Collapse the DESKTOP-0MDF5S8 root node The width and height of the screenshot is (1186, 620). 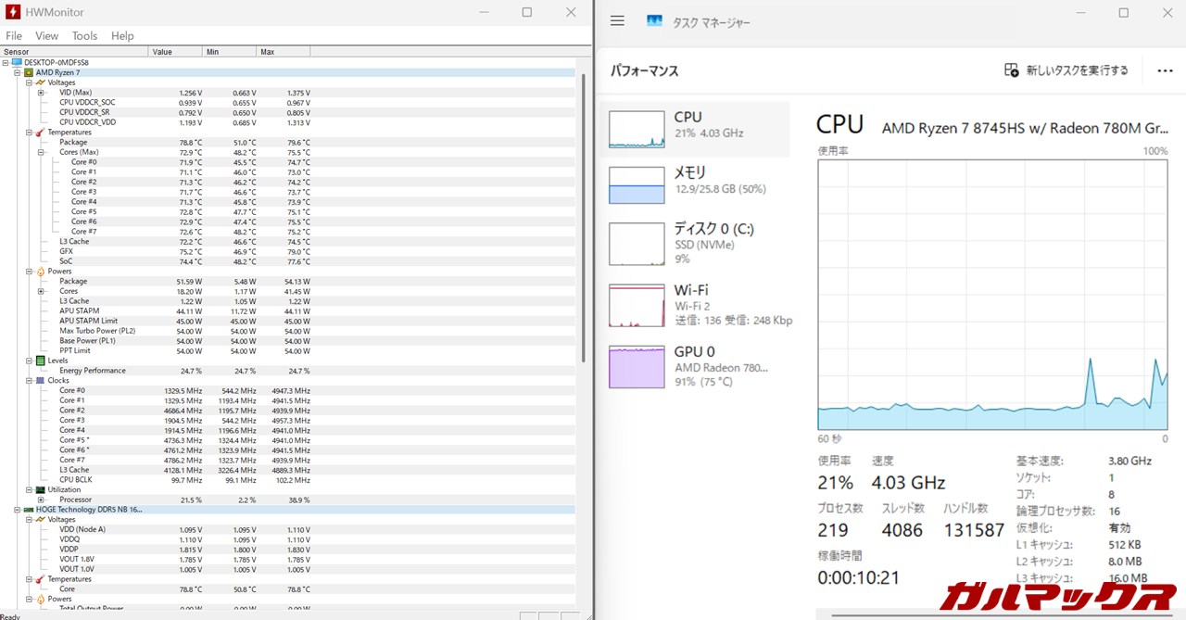click(x=6, y=62)
